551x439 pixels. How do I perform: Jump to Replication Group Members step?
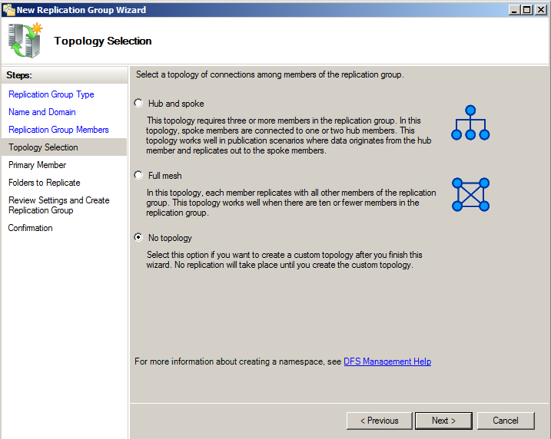click(58, 130)
